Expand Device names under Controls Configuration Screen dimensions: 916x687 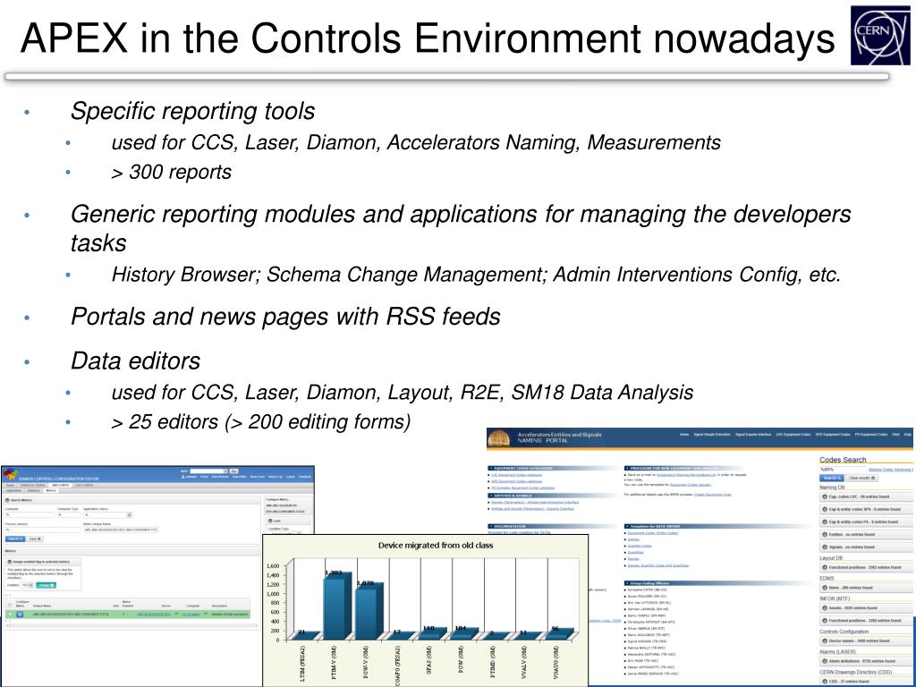(824, 640)
